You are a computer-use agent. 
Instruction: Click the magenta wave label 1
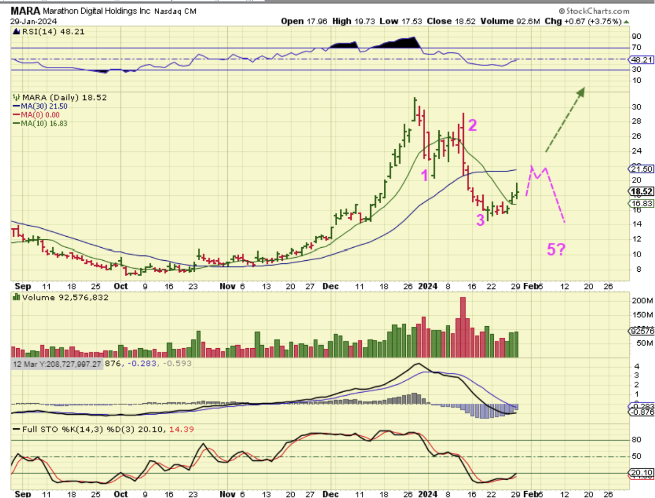pos(426,175)
